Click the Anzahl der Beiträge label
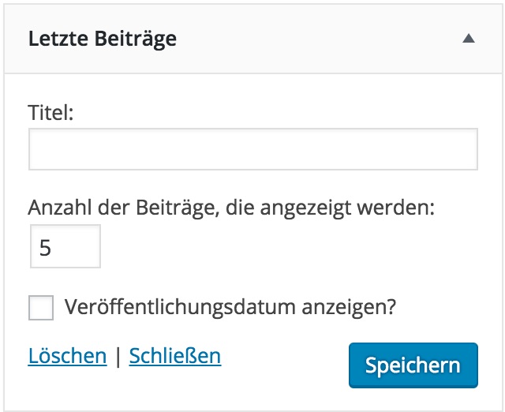 (232, 208)
